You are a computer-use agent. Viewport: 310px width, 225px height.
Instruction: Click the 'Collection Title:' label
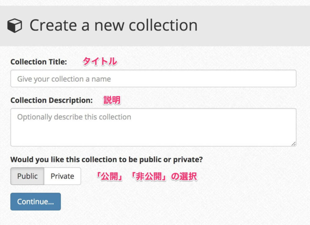tap(39, 62)
